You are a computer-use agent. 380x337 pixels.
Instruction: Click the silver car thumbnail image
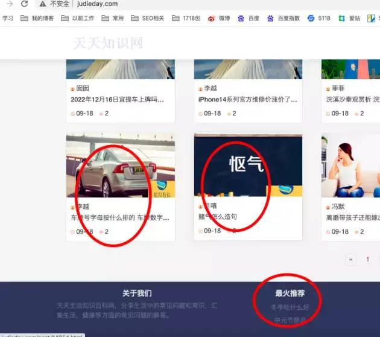(121, 165)
